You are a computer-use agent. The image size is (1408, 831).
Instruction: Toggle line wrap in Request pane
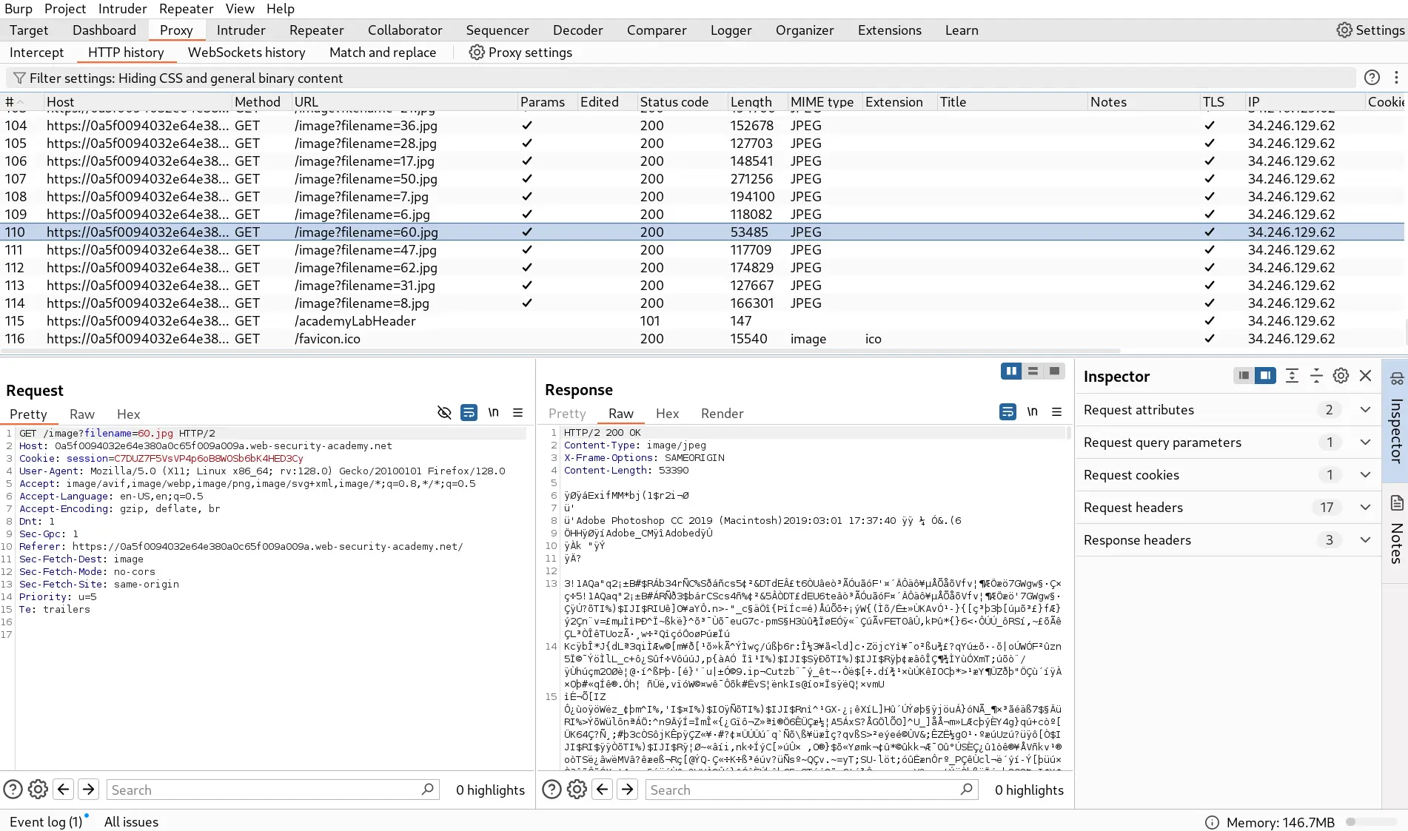click(x=469, y=413)
